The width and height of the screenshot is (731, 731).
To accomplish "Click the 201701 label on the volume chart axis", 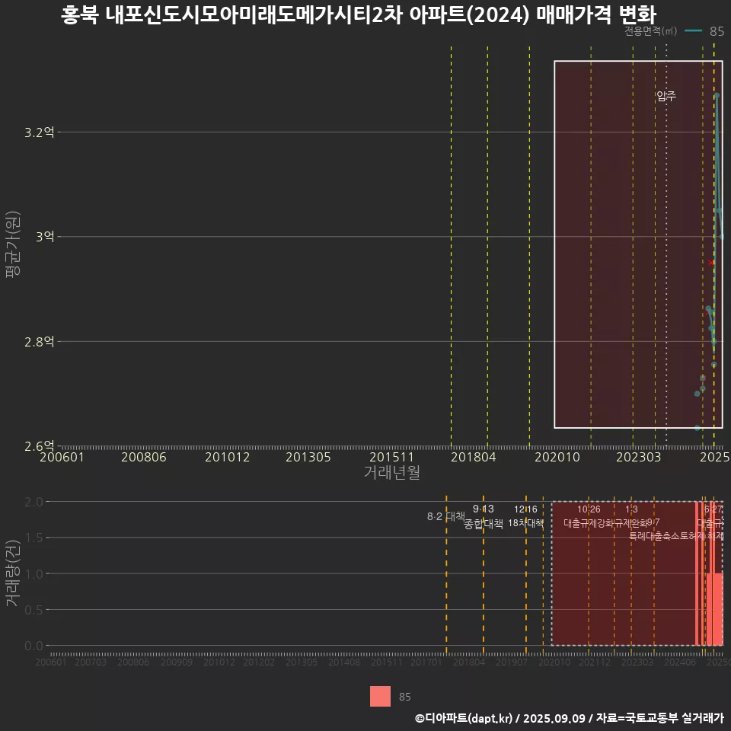I will pos(426,662).
